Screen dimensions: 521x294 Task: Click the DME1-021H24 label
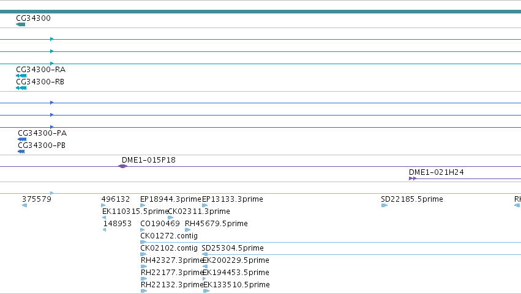point(437,172)
